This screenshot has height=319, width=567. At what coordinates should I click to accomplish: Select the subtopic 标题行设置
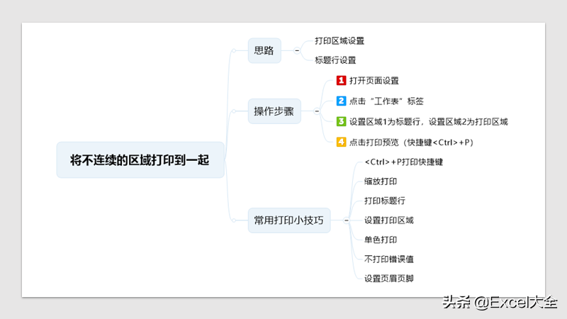(x=335, y=60)
